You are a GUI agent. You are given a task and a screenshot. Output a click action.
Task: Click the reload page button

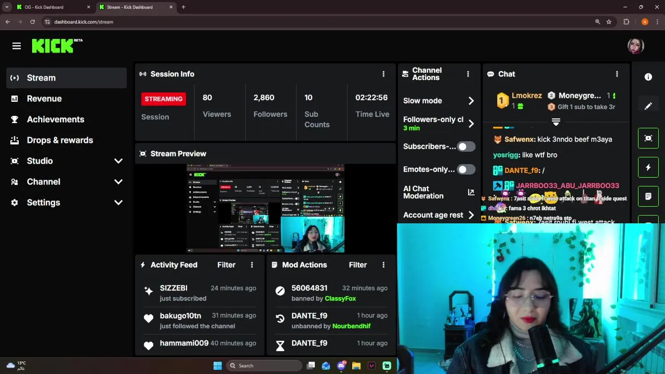32,22
